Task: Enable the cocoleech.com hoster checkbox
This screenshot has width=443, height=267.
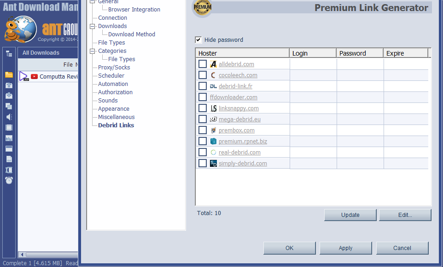Action: point(203,75)
